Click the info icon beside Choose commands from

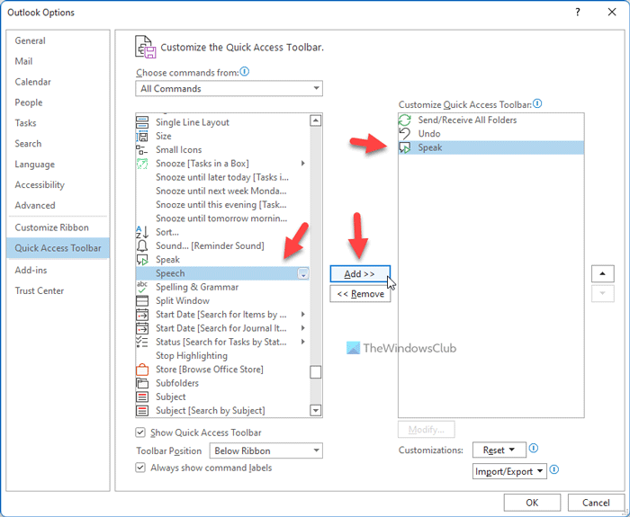(x=244, y=72)
